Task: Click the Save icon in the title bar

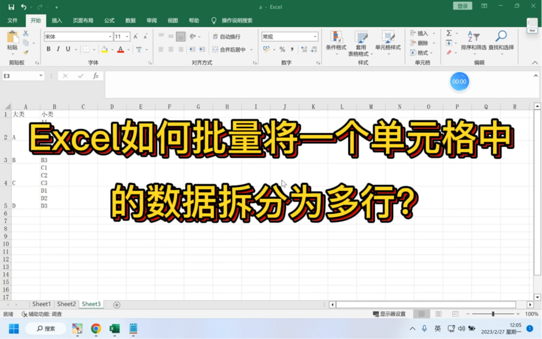Action: [11, 7]
